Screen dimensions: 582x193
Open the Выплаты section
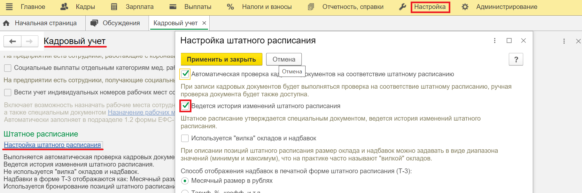tap(198, 7)
